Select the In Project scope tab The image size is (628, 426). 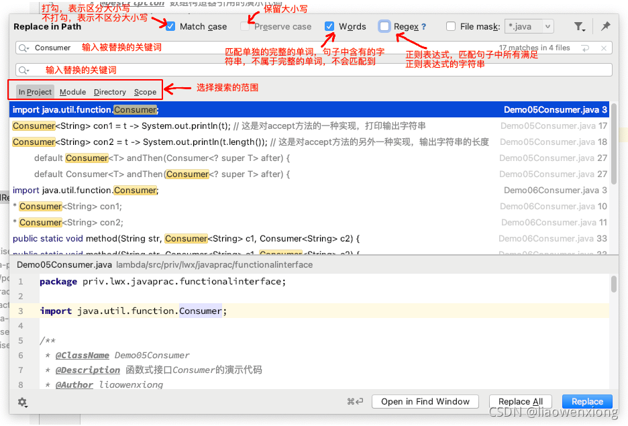point(36,92)
